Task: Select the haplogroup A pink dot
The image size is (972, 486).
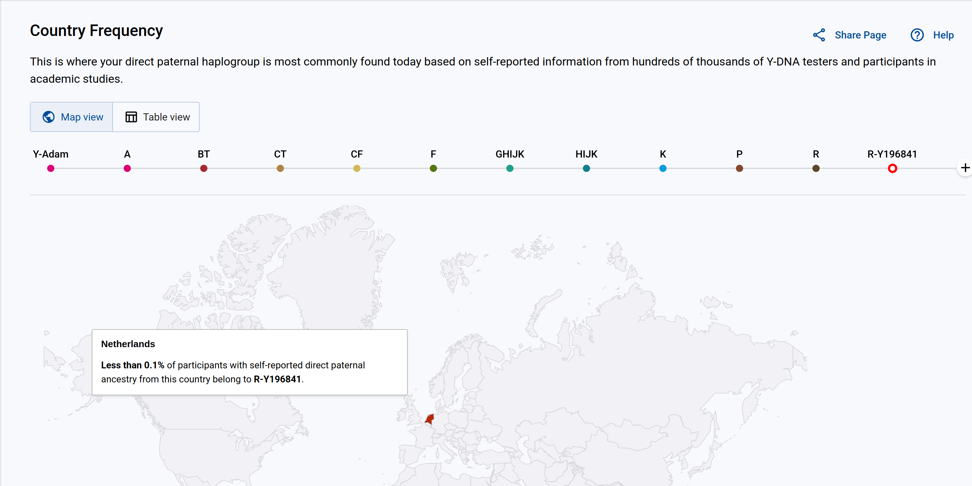Action: tap(127, 168)
